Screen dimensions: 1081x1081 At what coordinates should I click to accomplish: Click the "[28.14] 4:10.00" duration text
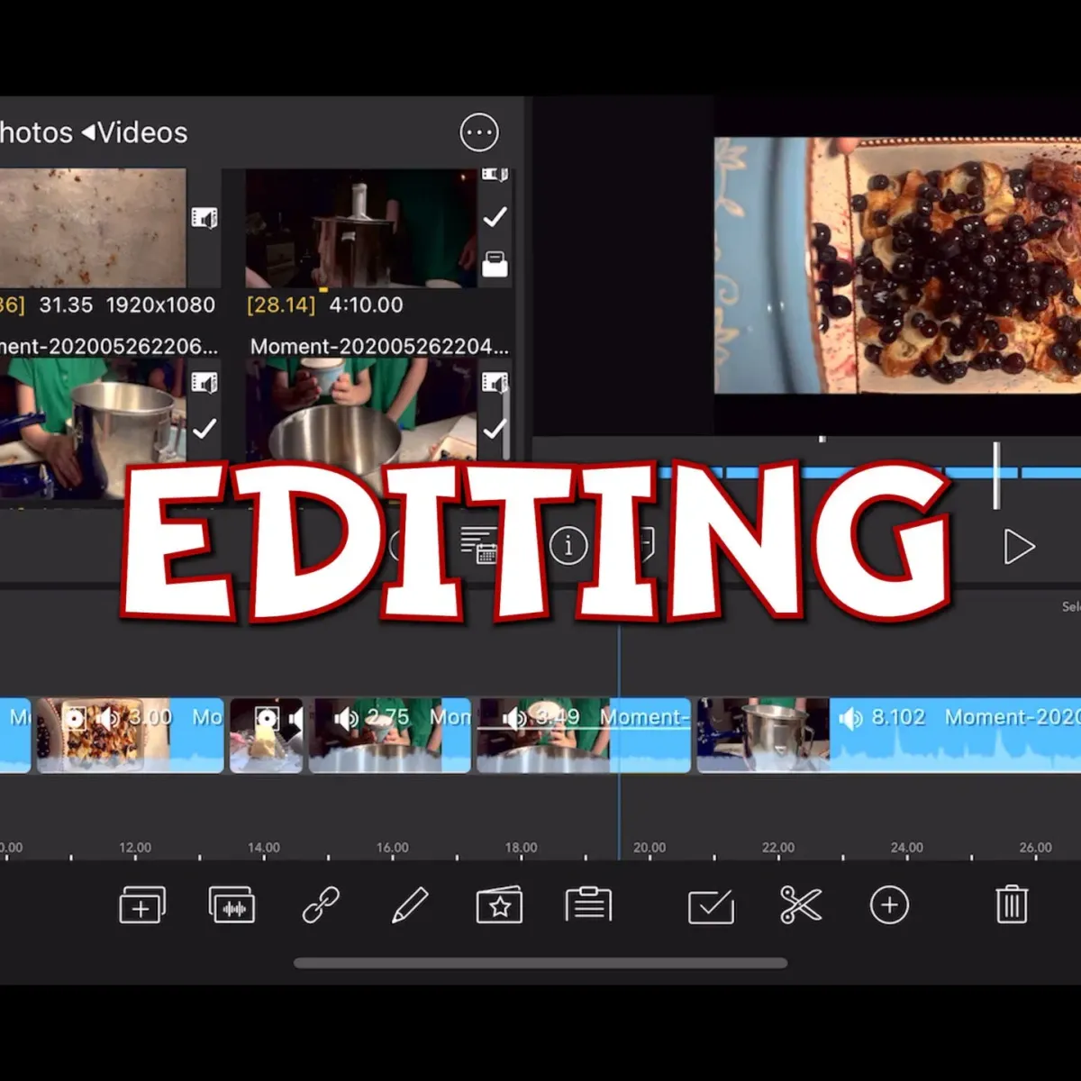pyautogui.click(x=325, y=305)
